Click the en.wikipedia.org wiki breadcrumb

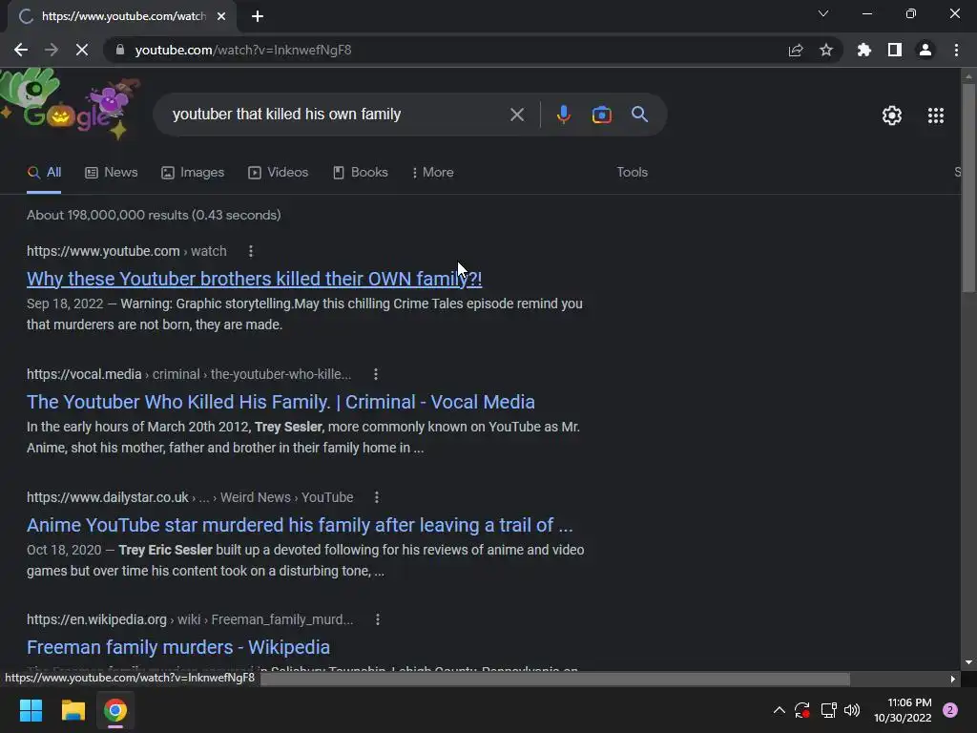tap(190, 619)
